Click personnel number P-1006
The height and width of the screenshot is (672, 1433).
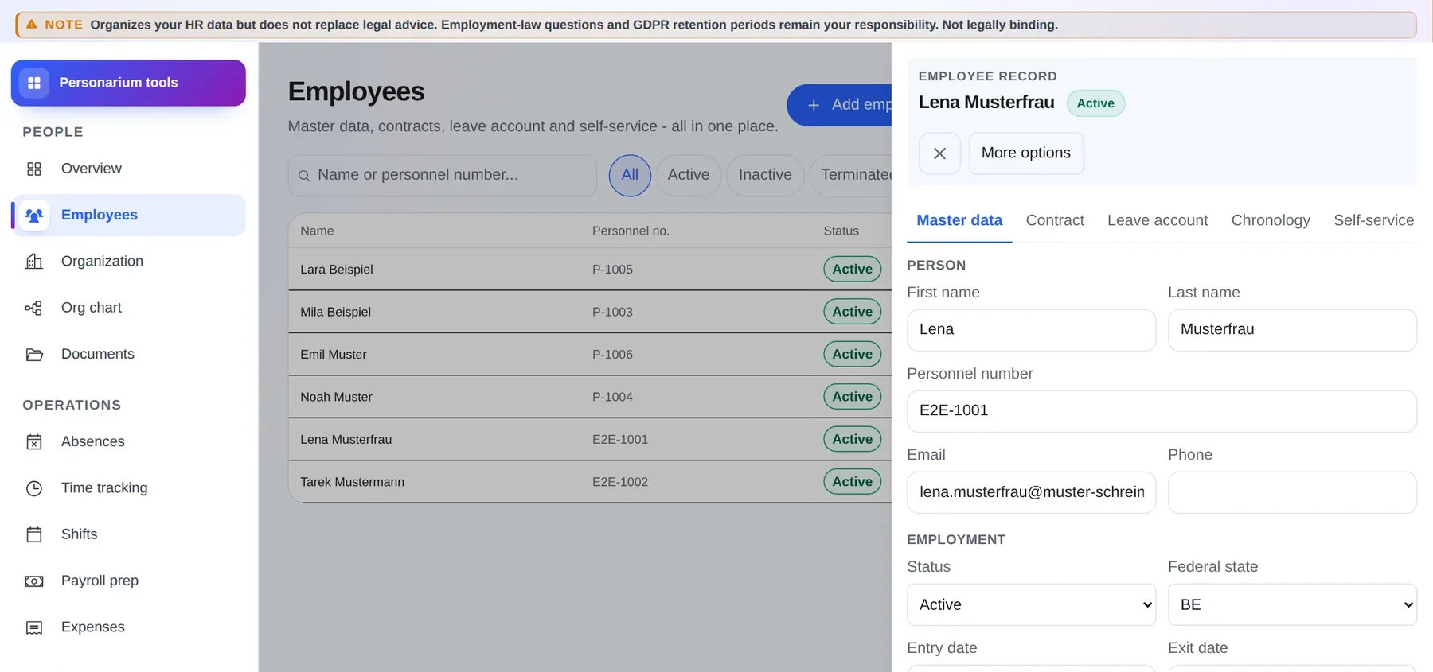point(612,355)
